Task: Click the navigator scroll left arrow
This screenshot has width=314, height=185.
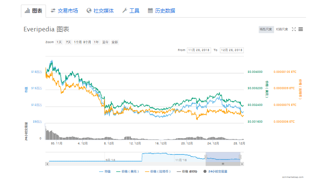Action: (x=47, y=164)
